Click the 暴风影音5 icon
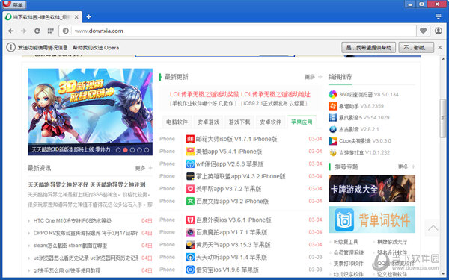Viewport: 449px width, 280px height. (333, 117)
